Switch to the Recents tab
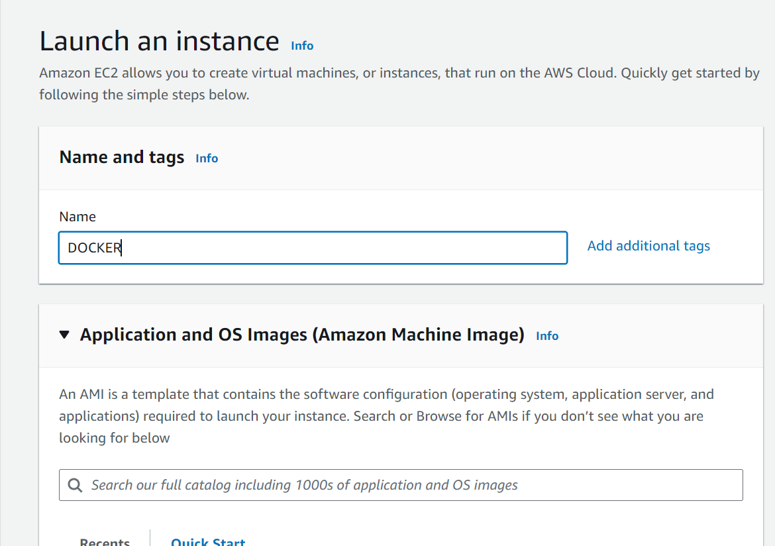This screenshot has height=546, width=775. pyautogui.click(x=105, y=541)
